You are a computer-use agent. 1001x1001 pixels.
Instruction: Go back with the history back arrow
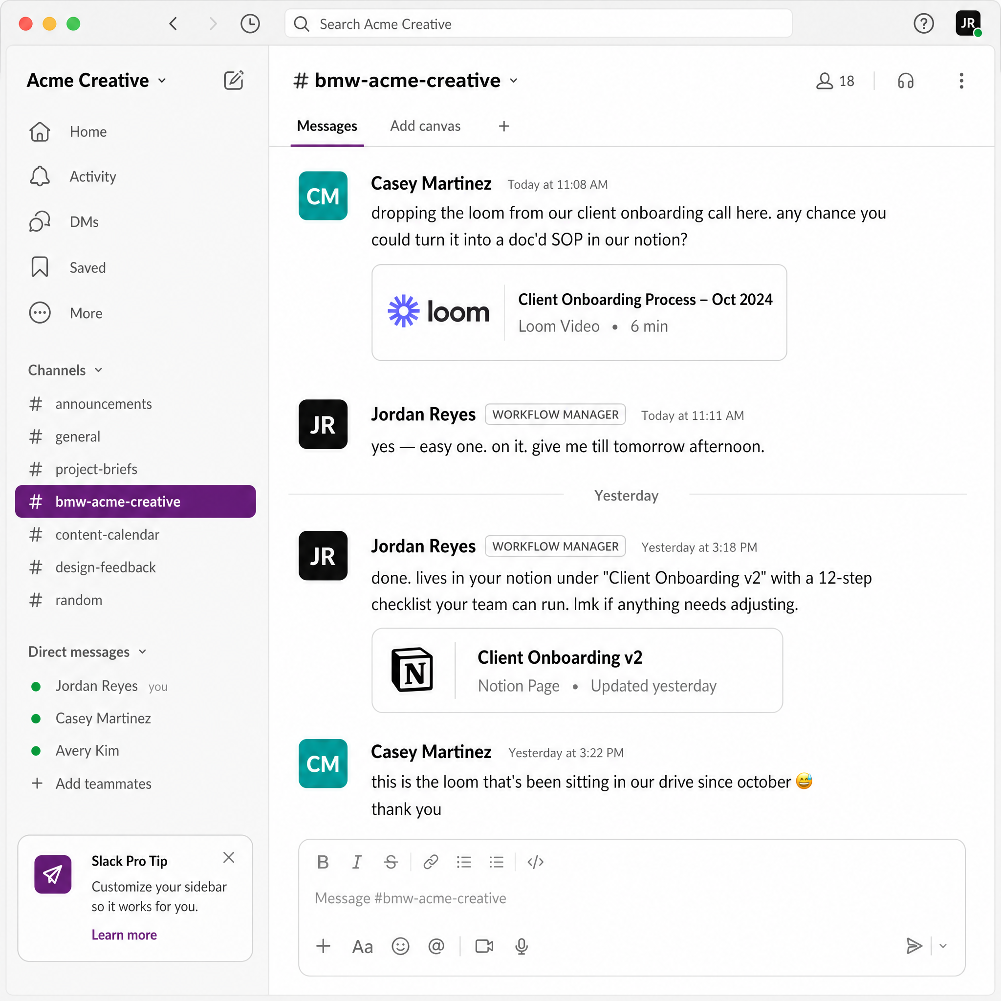[174, 24]
